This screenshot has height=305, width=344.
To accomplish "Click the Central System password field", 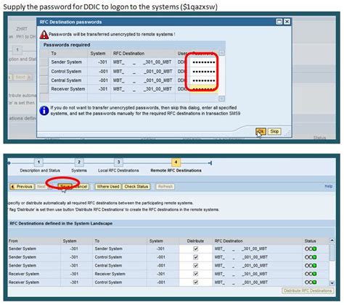I will tap(204, 80).
